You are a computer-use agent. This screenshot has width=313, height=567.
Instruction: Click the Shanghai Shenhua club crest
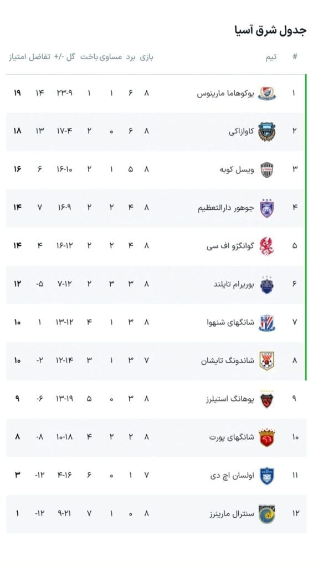[x=266, y=323]
